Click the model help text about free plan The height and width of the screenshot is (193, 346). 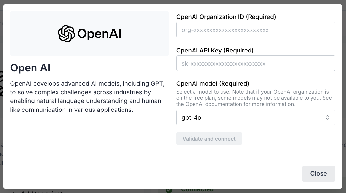coord(254,98)
